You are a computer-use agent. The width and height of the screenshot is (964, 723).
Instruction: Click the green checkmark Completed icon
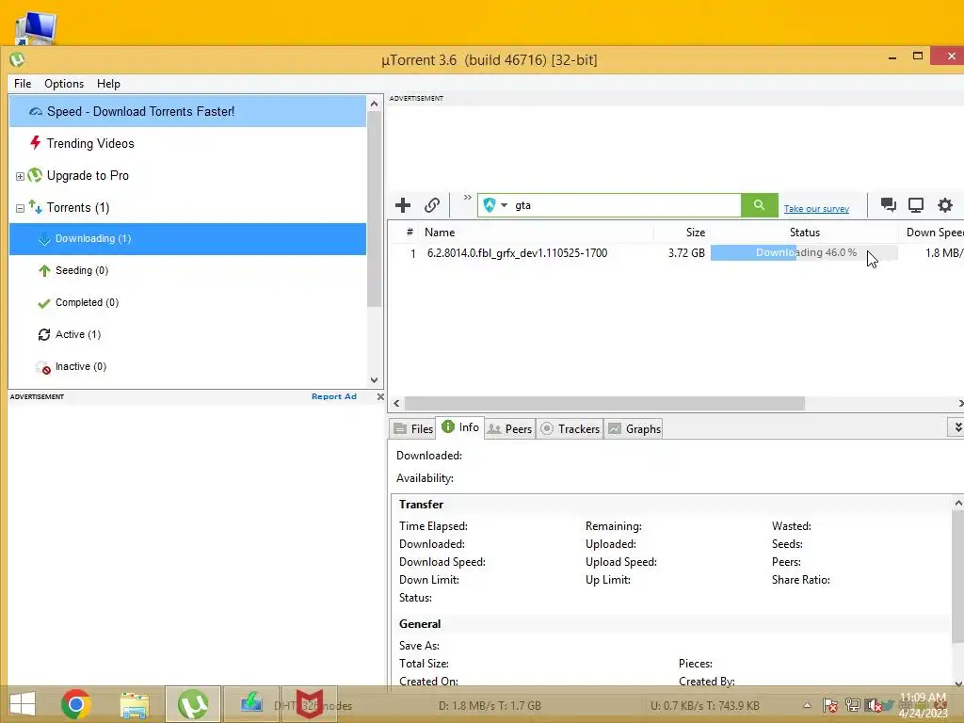pyautogui.click(x=43, y=303)
